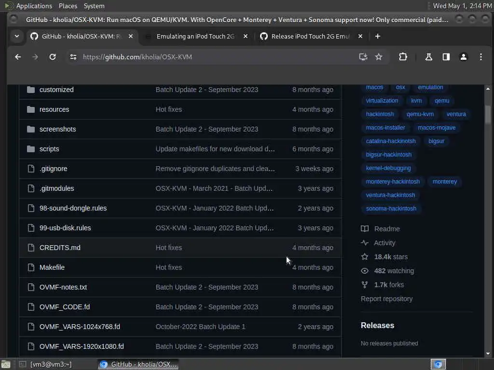
Task: Open commit 'Update makefiles for new download d…'
Action: (x=215, y=149)
